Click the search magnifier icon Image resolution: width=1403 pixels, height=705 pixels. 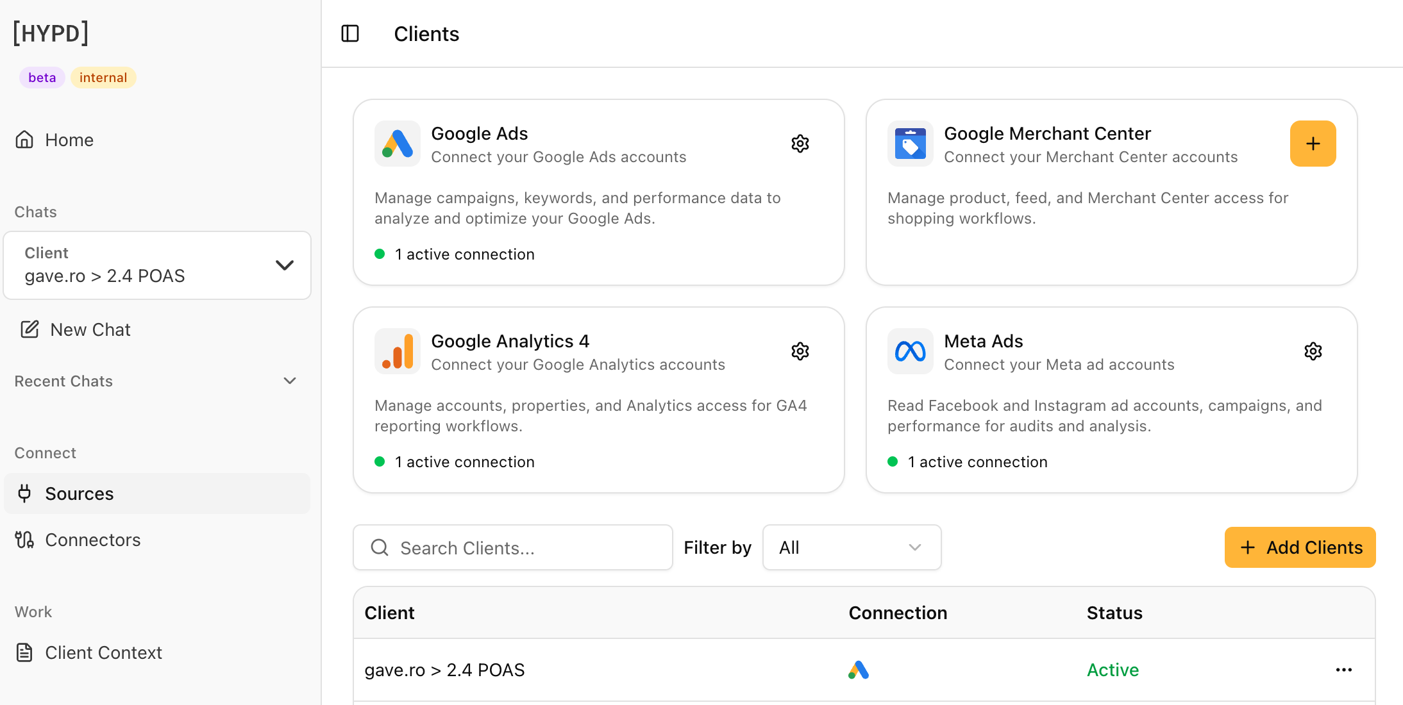(x=380, y=547)
